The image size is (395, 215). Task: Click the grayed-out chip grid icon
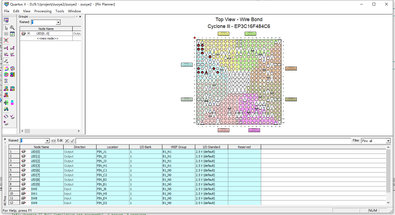(6, 34)
